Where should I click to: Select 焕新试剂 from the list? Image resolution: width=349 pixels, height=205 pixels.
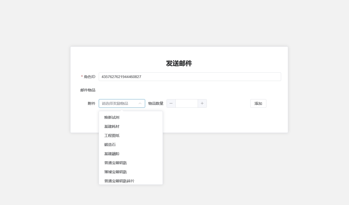click(131, 117)
